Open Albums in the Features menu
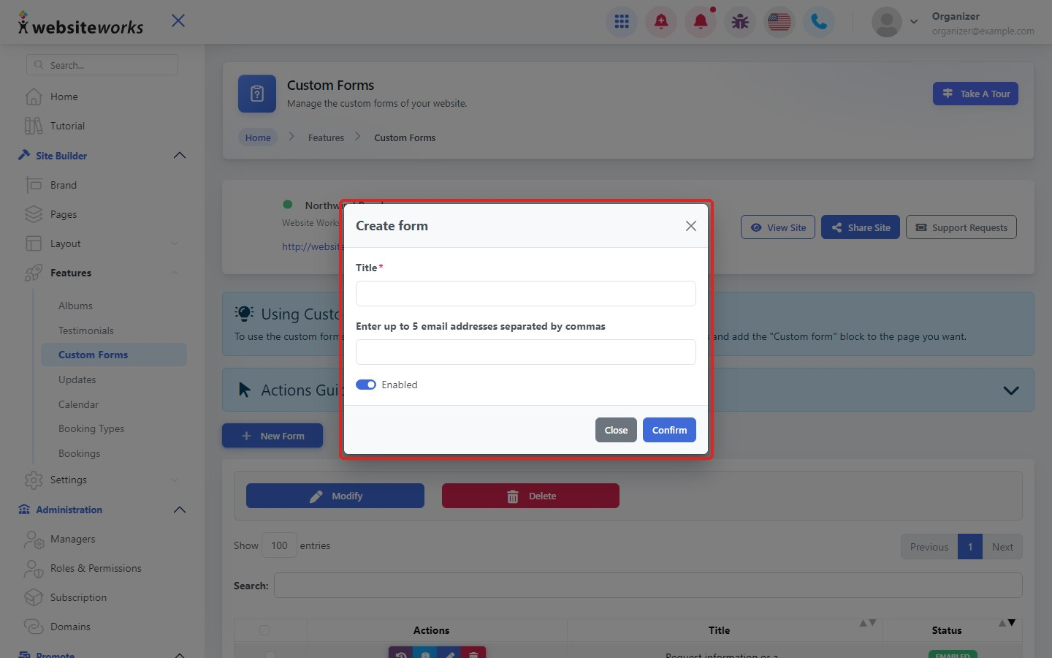The width and height of the screenshot is (1052, 658). tap(75, 306)
